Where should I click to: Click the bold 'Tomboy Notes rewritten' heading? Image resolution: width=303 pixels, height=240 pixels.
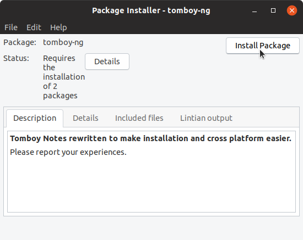(150, 138)
